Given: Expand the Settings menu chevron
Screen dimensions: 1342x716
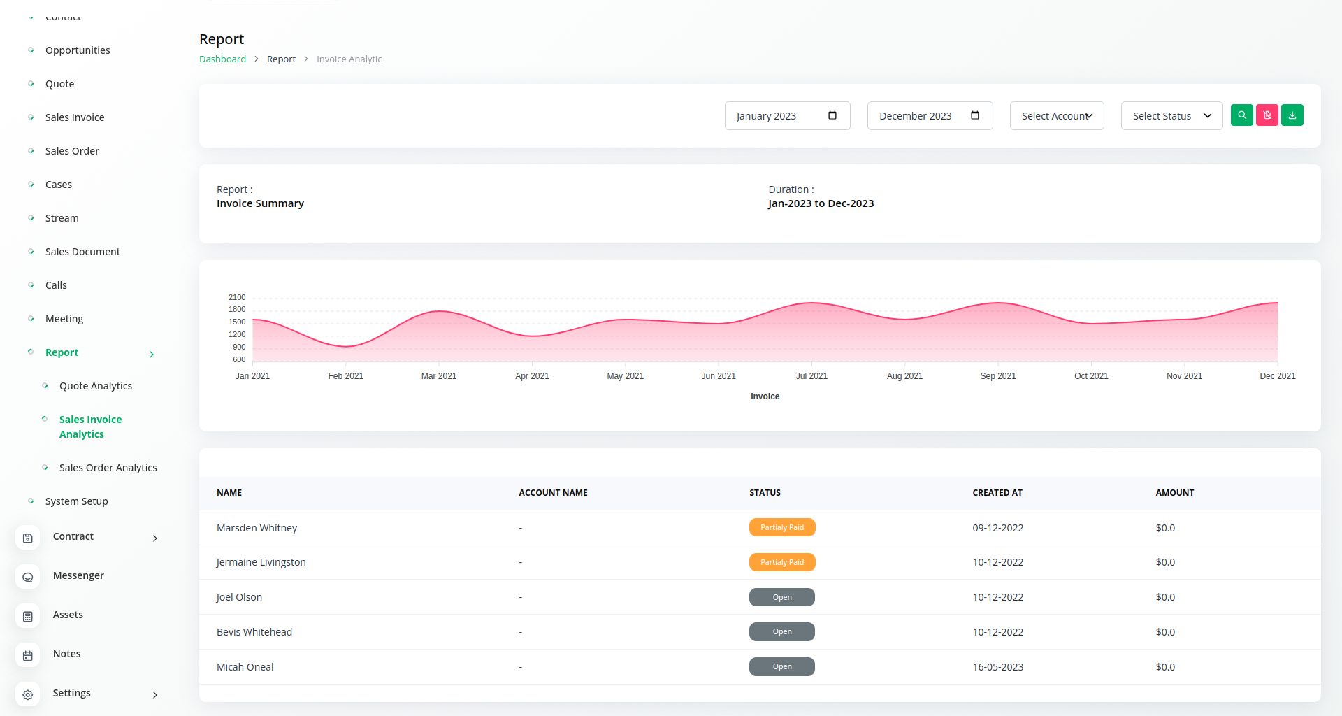Looking at the screenshot, I should pos(154,694).
